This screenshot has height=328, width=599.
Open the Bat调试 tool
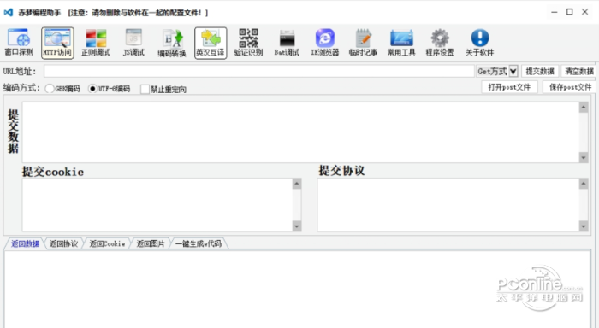pos(287,43)
